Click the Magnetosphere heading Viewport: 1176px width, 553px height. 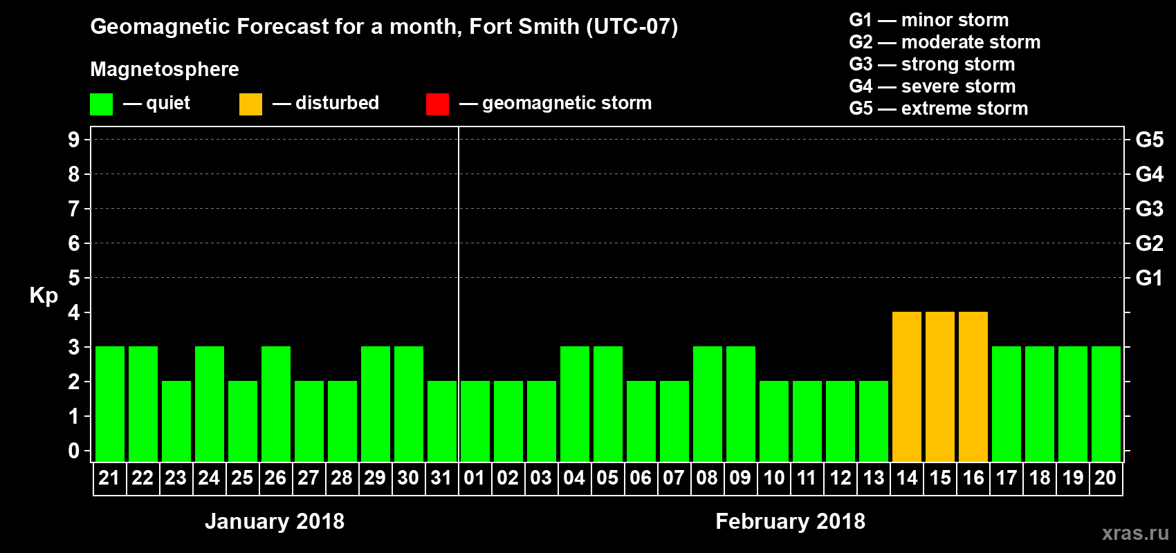coord(165,70)
